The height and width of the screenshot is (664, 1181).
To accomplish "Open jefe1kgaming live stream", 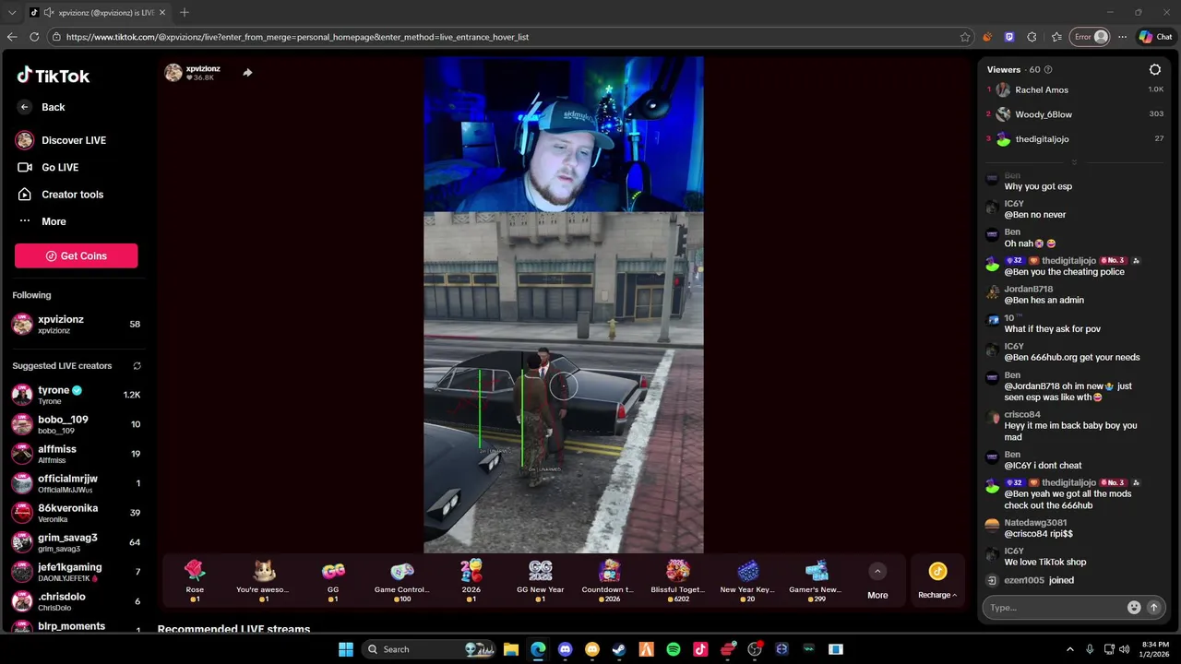I will (x=76, y=572).
